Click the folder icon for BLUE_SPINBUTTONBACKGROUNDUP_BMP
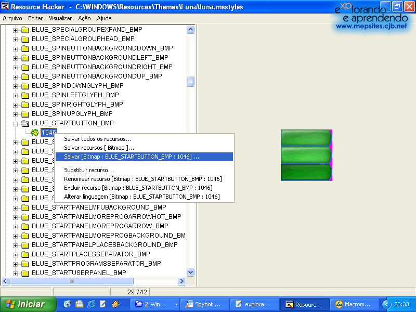Image resolution: width=416 pixels, height=312 pixels. point(25,76)
